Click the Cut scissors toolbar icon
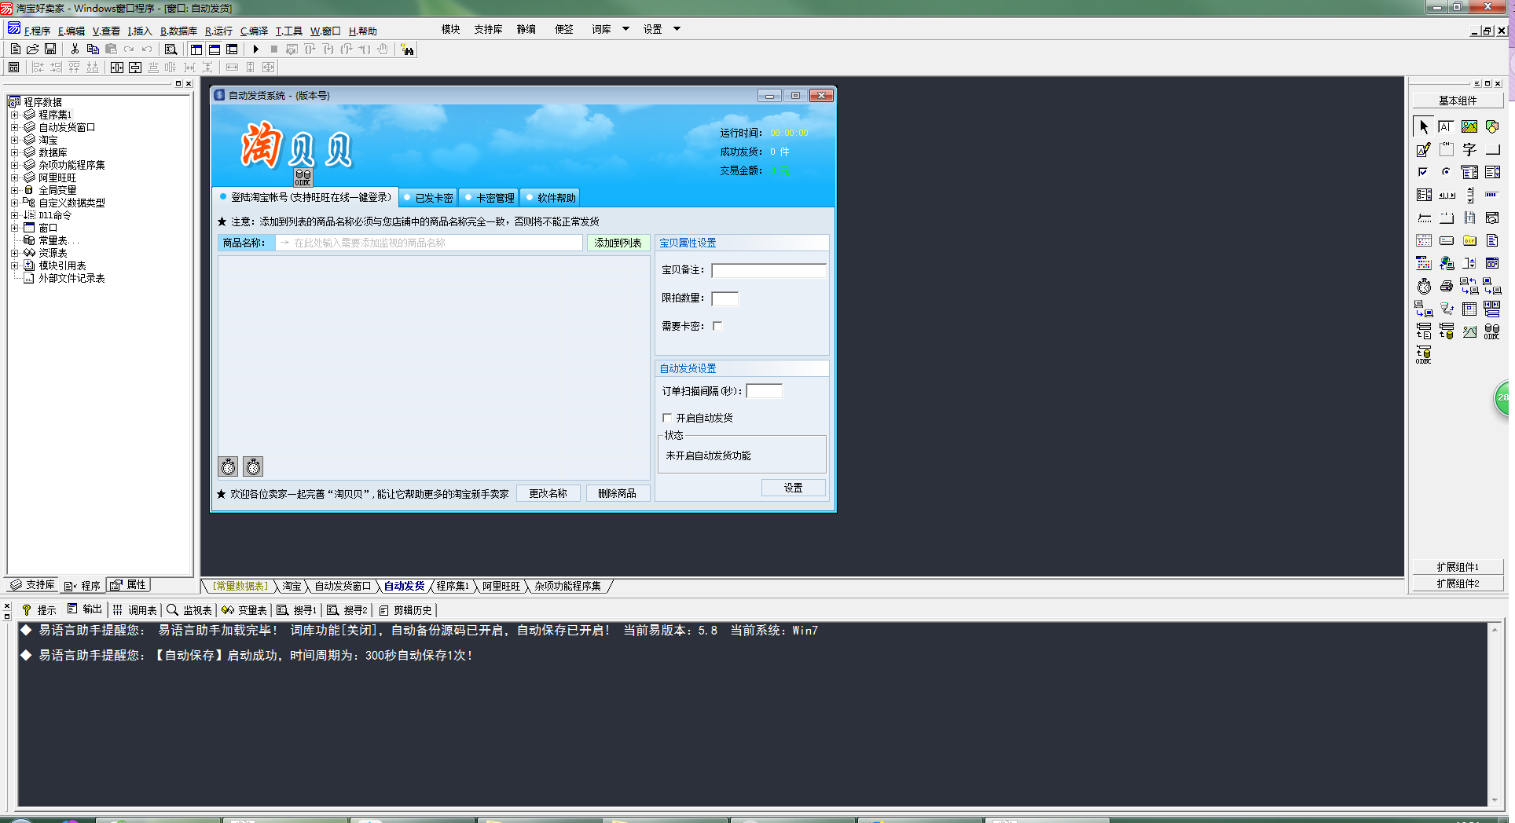The width and height of the screenshot is (1515, 823). click(75, 49)
